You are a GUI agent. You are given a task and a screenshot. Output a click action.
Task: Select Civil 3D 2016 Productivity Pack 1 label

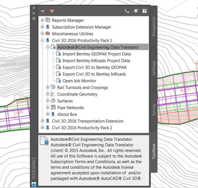[82, 40]
